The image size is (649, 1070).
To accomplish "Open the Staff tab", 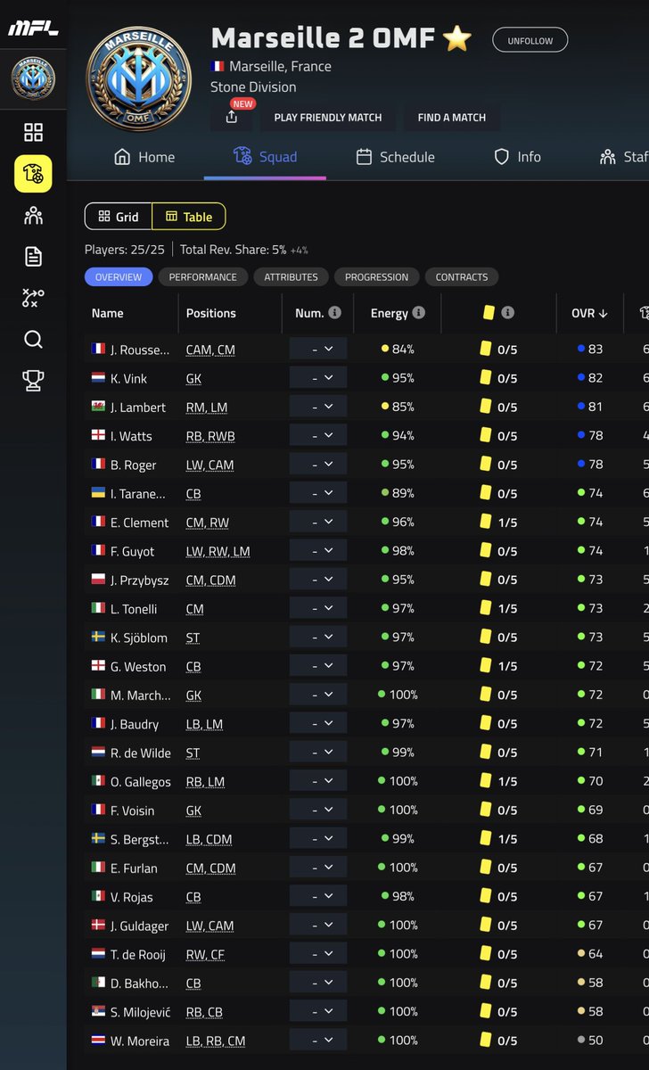I will tap(624, 157).
